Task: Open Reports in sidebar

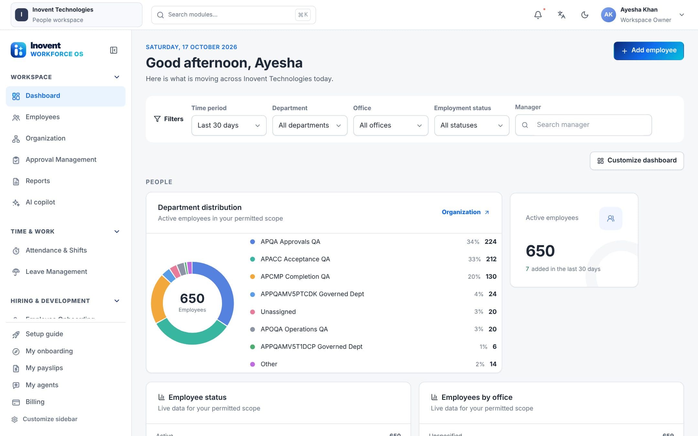Action: coord(66,181)
